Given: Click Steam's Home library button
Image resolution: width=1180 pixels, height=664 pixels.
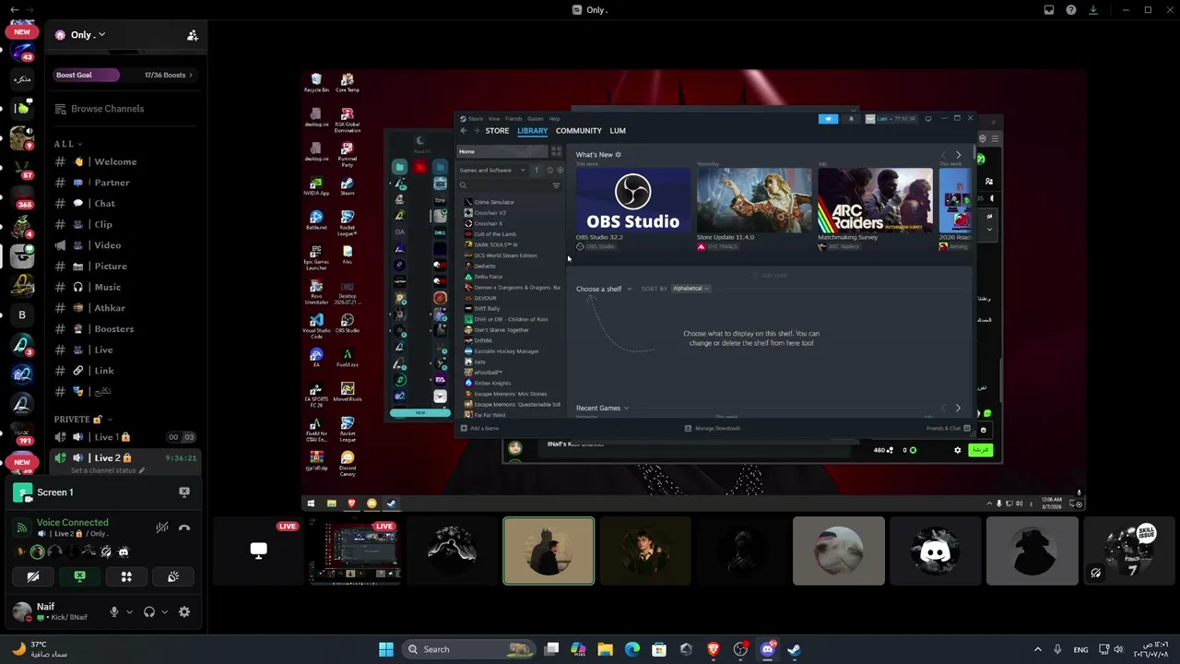Looking at the screenshot, I should point(503,152).
